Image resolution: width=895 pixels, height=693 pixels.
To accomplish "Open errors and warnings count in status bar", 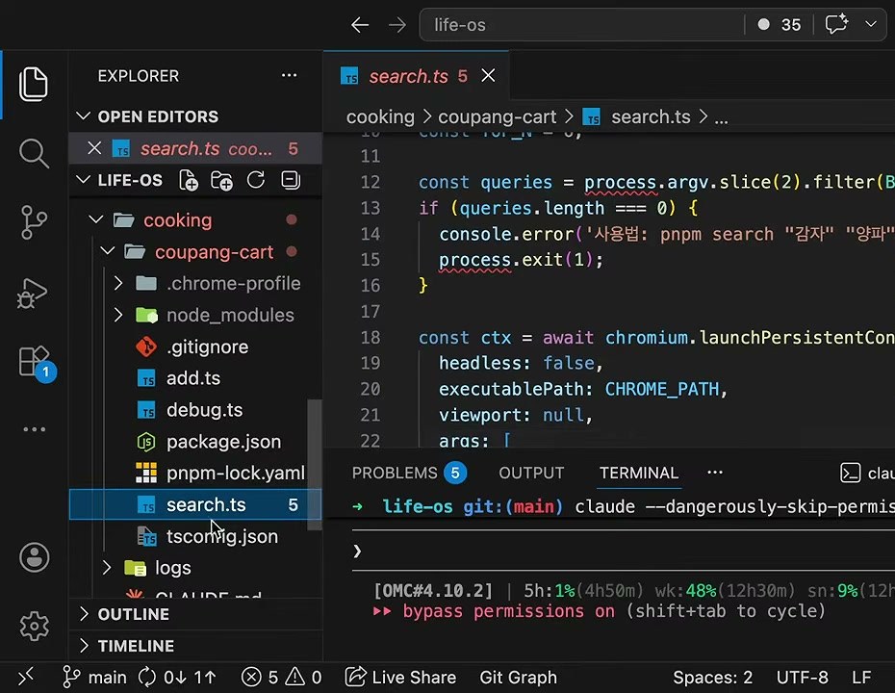I will (281, 678).
